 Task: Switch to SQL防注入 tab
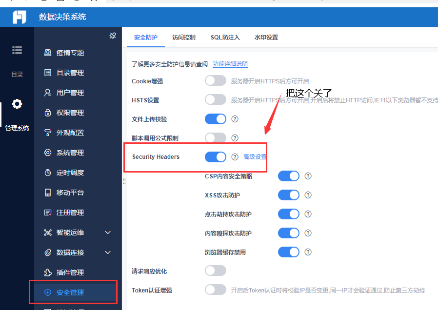[x=225, y=38]
